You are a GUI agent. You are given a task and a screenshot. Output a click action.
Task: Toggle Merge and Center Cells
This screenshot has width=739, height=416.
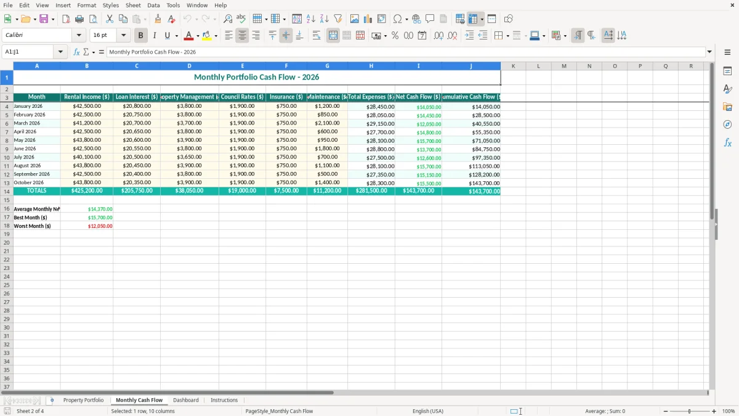coord(333,36)
